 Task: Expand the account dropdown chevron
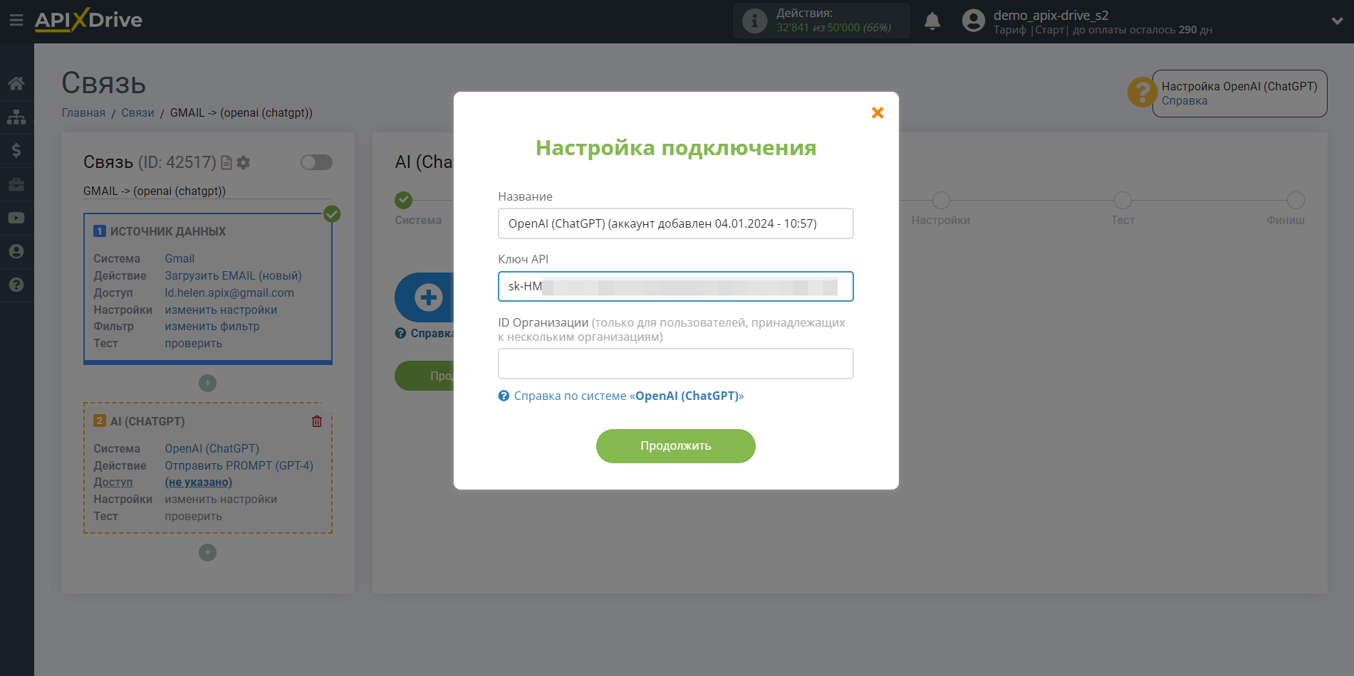click(1337, 21)
